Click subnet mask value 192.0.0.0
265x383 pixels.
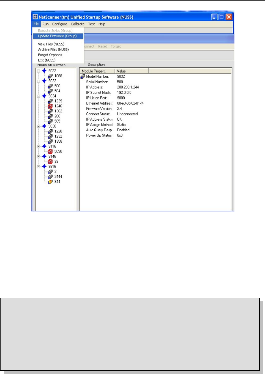pos(124,93)
